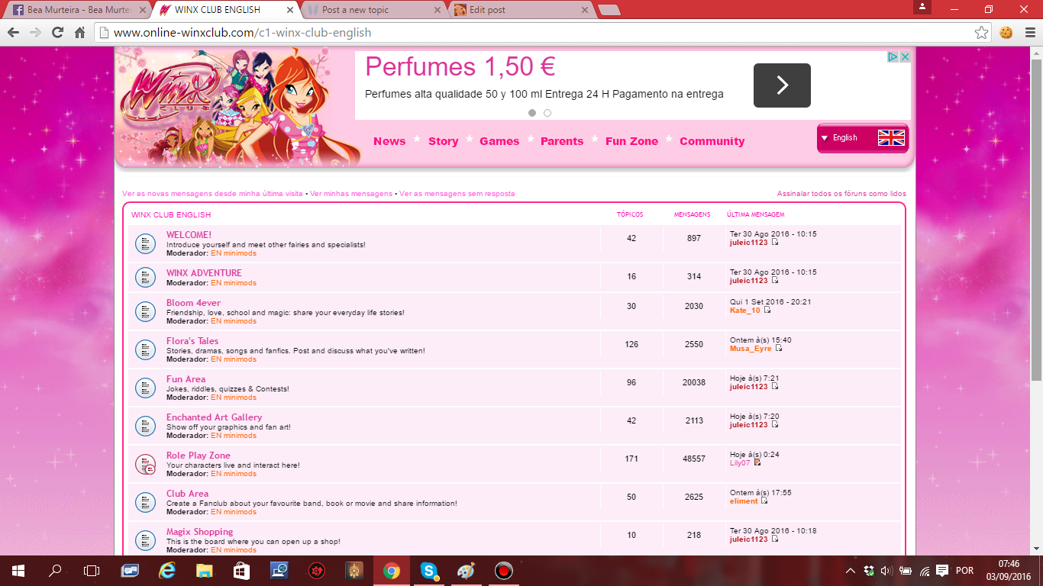Click the WINX ADVENTURE forum status icon

[145, 278]
